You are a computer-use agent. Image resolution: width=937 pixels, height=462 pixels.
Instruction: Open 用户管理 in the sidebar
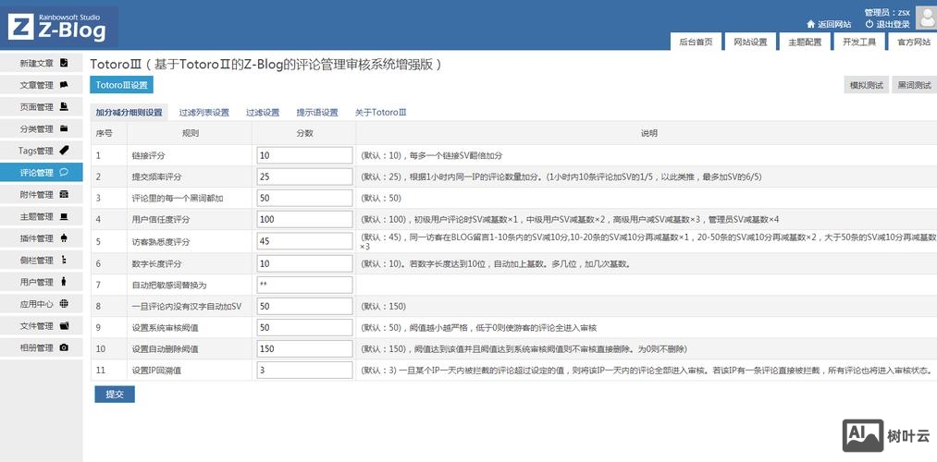coord(42,282)
